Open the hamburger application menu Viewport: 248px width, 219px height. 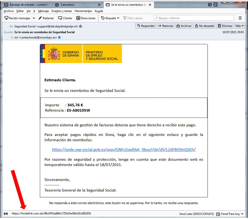pyautogui.click(x=240, y=18)
